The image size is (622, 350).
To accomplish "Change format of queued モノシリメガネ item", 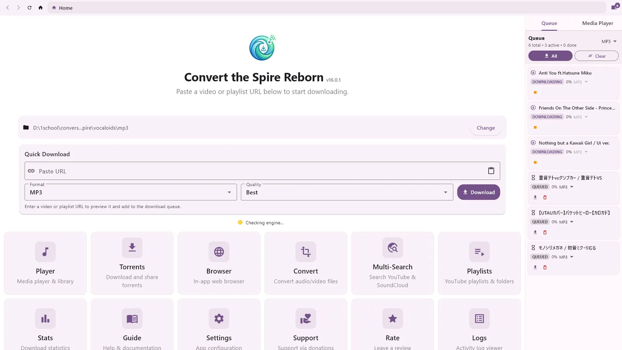I will click(566, 257).
